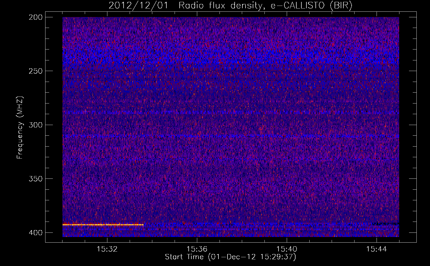Click the bright yellow emission line near 393 MHz
The height and width of the screenshot is (266, 430).
(x=103, y=225)
